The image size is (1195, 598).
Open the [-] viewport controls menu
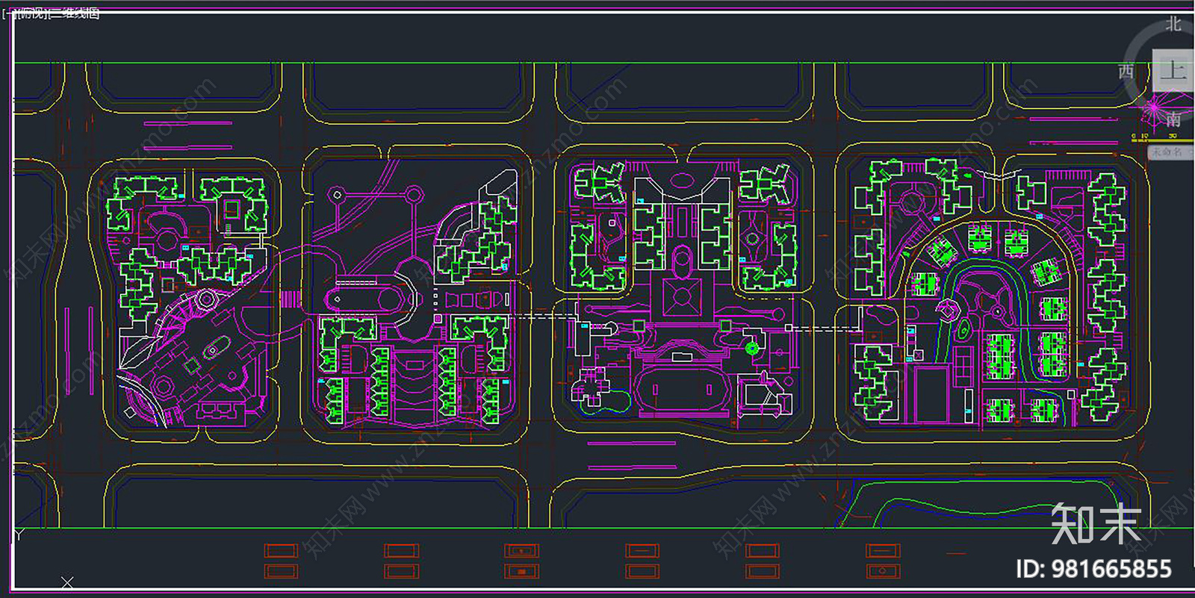pyautogui.click(x=7, y=14)
